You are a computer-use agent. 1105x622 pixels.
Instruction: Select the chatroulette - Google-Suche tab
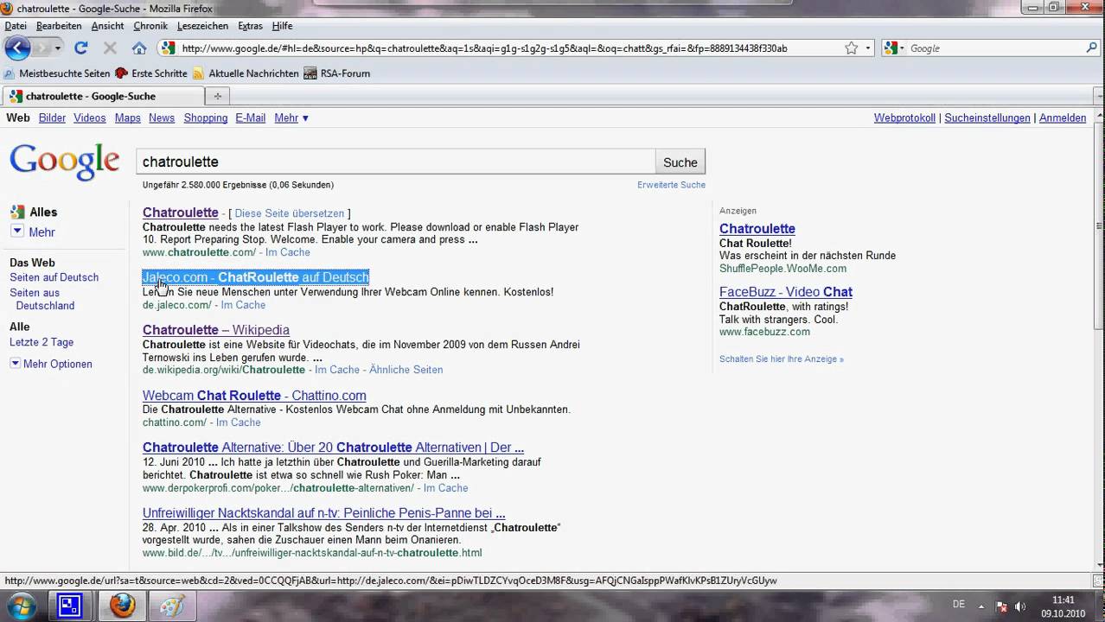click(104, 96)
